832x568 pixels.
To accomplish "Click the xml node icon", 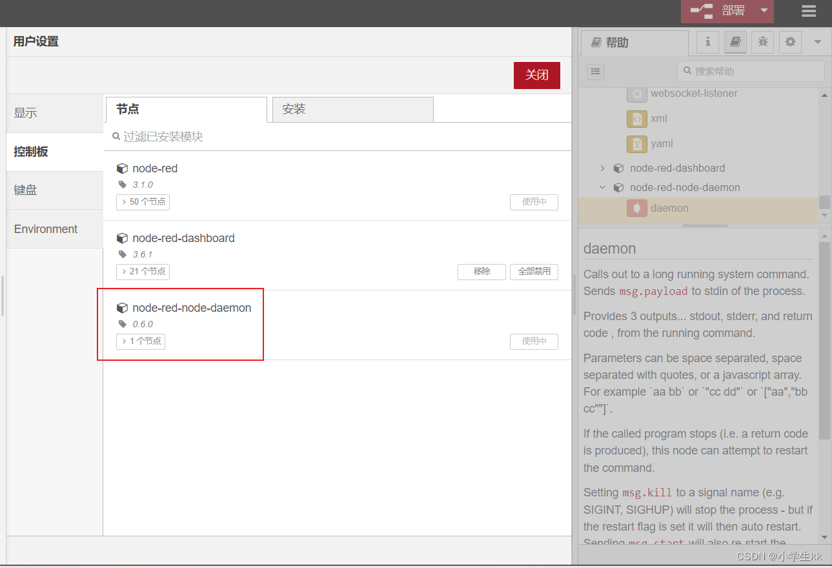I will coord(637,119).
